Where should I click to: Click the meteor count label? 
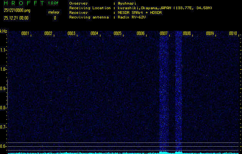tap(54, 12)
